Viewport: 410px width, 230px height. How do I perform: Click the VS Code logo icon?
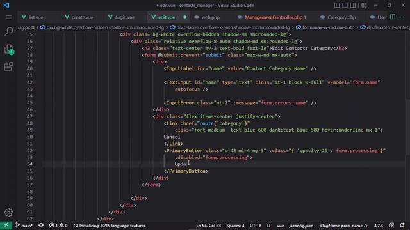tap(6, 5)
